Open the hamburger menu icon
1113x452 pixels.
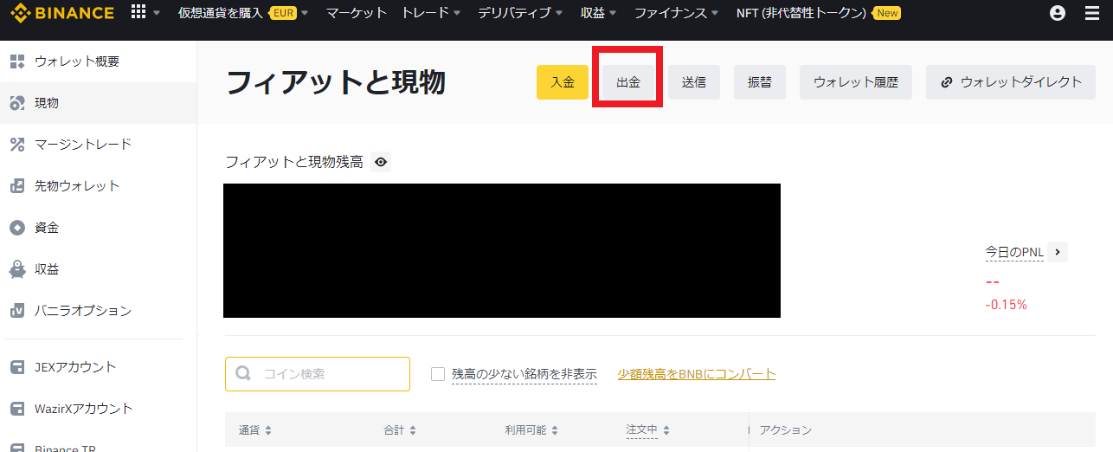(x=1091, y=13)
